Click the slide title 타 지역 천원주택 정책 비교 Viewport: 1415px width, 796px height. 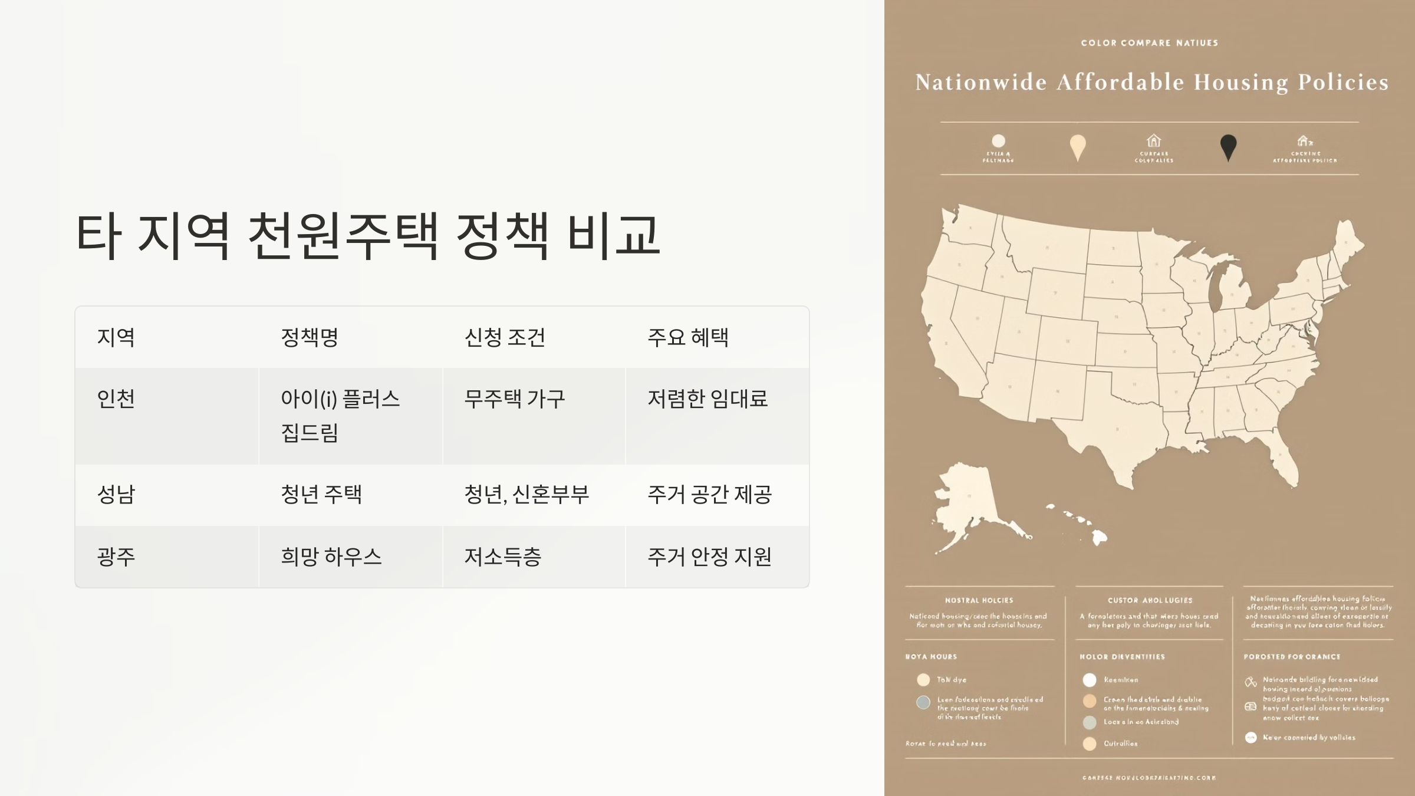click(367, 236)
